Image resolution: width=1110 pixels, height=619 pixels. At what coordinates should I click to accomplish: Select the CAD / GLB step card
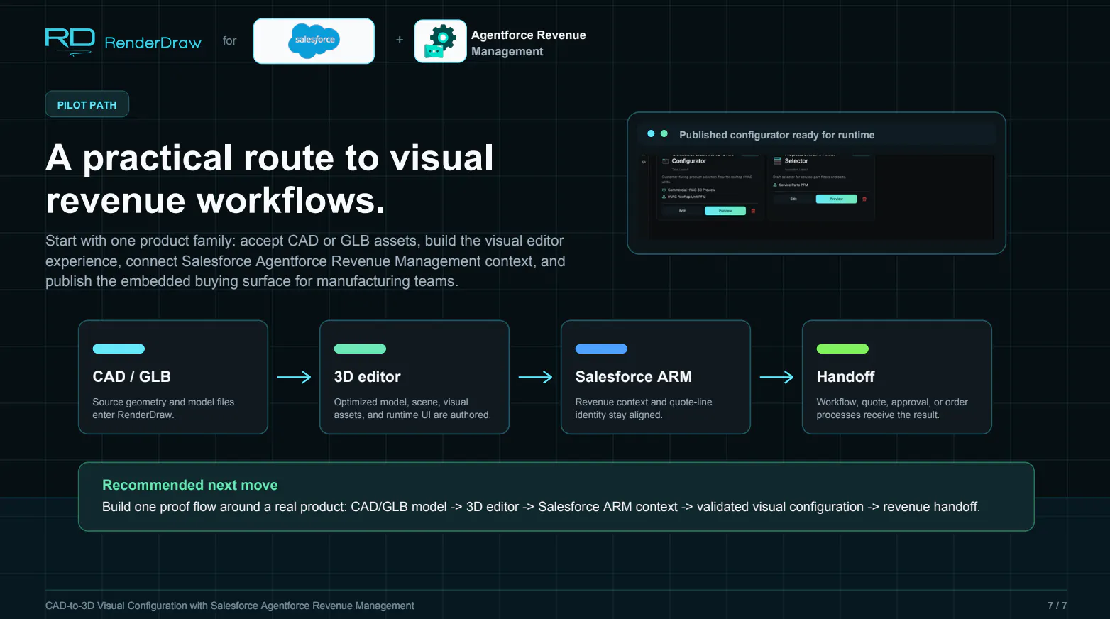[x=173, y=377]
